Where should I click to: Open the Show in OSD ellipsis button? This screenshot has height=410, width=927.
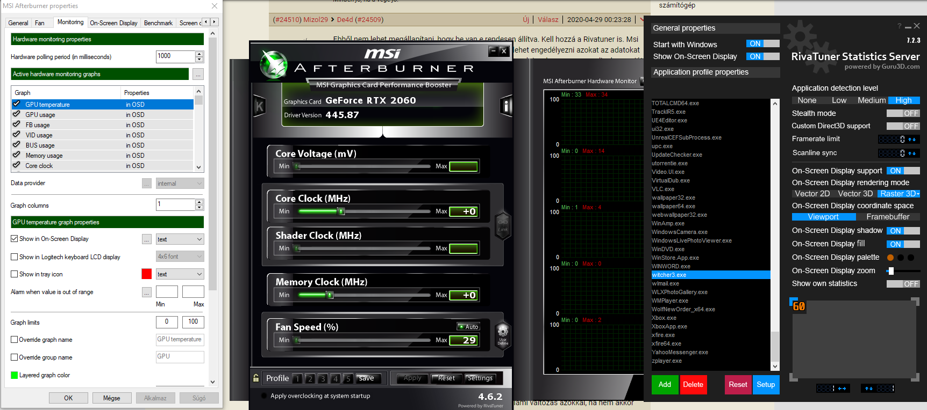tap(147, 239)
